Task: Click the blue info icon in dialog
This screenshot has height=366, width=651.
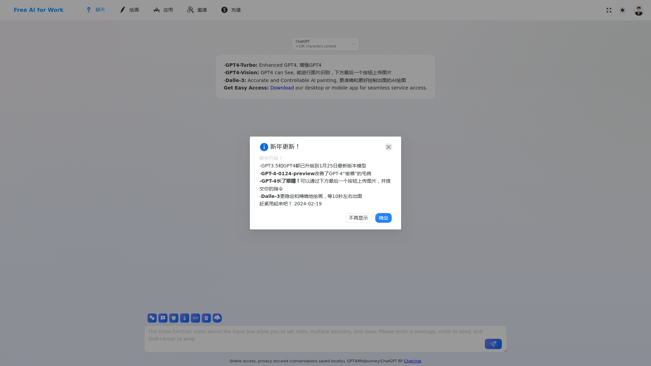Action: tap(264, 147)
